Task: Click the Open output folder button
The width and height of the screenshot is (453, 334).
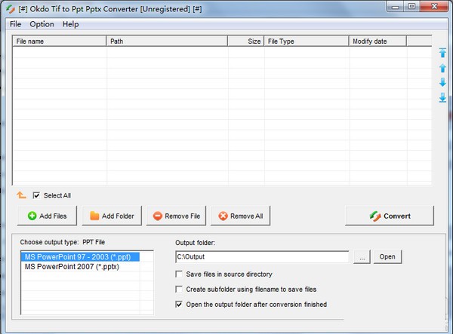Action: (x=387, y=256)
